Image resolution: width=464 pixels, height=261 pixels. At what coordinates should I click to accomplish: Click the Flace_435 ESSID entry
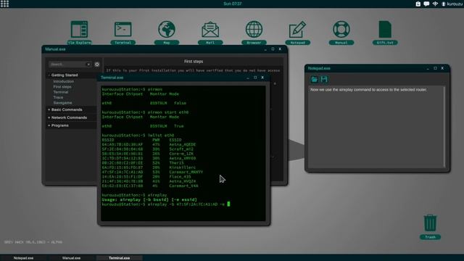(180, 177)
